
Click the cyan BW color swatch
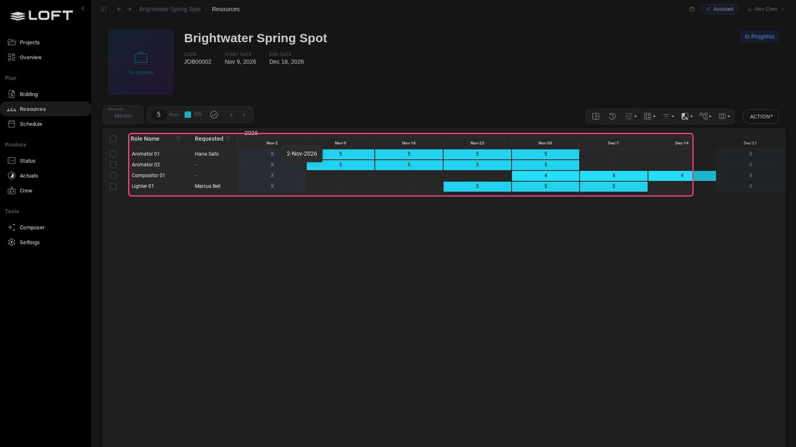(x=188, y=115)
